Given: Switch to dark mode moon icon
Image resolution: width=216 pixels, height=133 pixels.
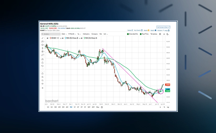Looking at the screenshot, I should click(168, 34).
